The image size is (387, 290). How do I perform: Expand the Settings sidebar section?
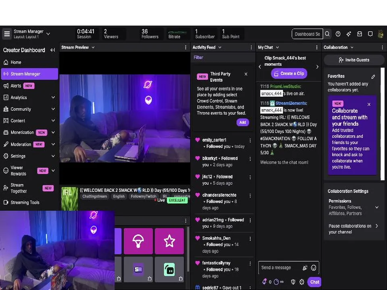coord(53,156)
